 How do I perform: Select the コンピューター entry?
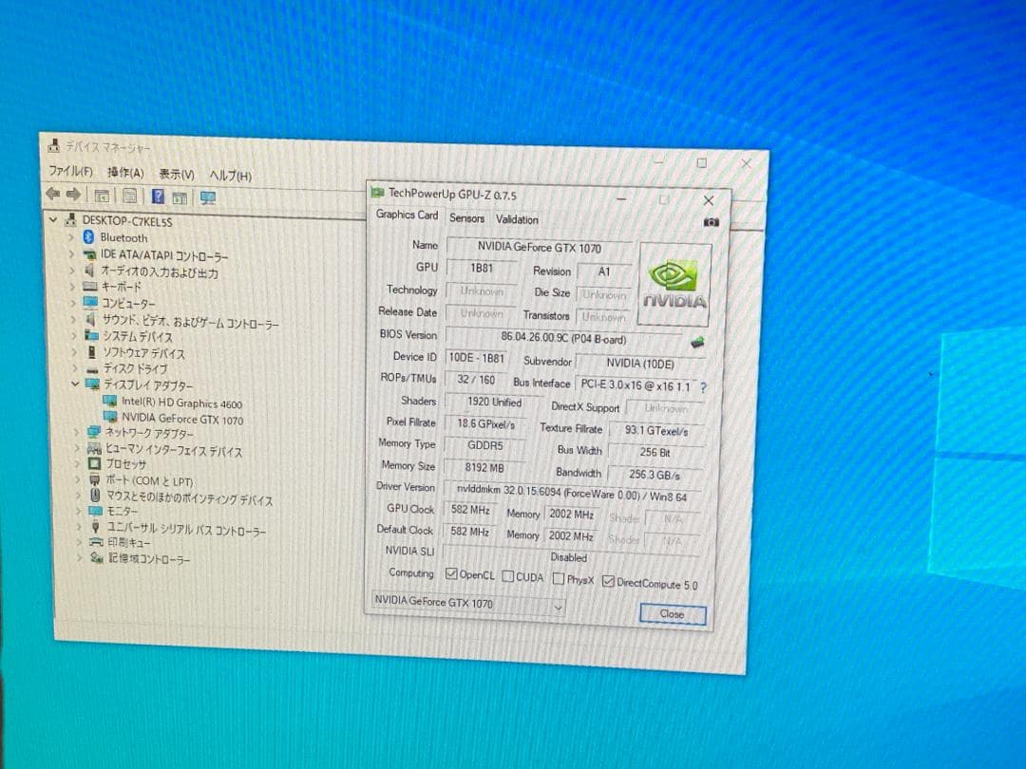point(128,304)
